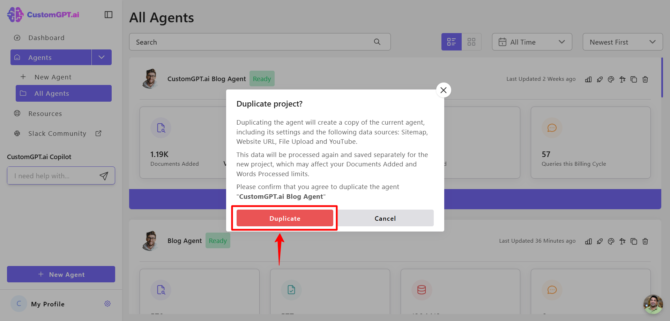Open analytics for CustomGPT.ai Blog Agent
The image size is (670, 321).
point(588,79)
